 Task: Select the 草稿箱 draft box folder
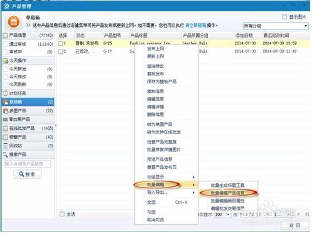point(28,102)
